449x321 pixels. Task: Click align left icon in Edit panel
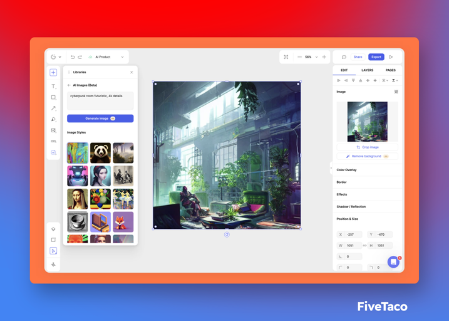point(339,80)
